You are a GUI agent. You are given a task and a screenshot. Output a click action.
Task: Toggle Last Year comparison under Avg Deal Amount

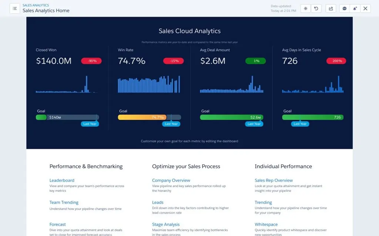pos(254,124)
